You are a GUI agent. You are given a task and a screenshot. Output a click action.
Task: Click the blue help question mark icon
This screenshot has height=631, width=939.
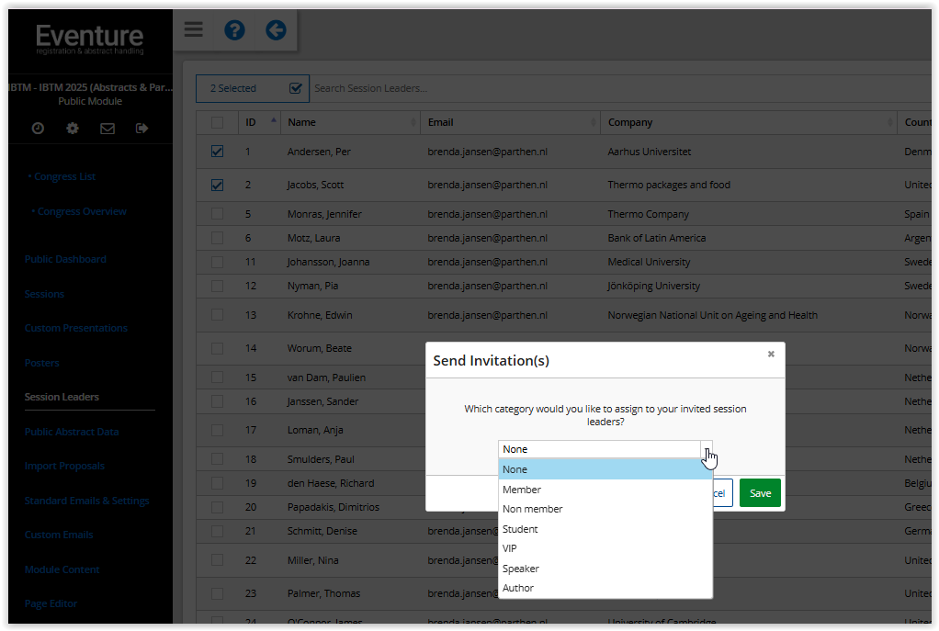pos(234,30)
